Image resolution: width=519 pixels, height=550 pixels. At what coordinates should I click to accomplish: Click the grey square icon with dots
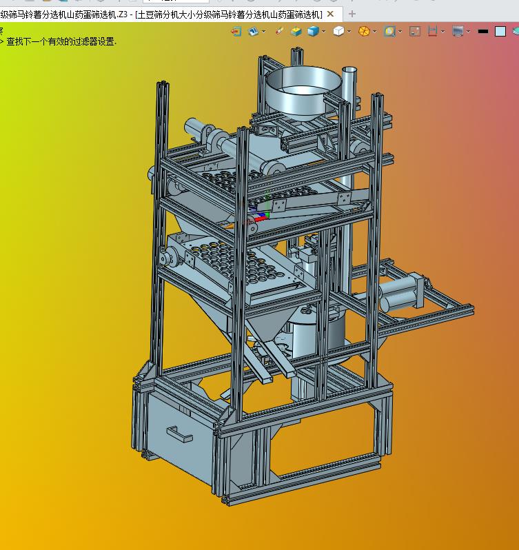pos(415,31)
